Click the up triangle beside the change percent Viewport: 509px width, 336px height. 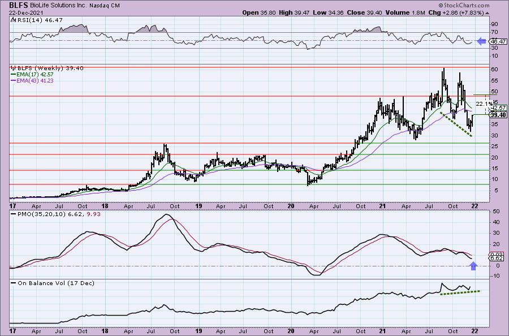488,13
